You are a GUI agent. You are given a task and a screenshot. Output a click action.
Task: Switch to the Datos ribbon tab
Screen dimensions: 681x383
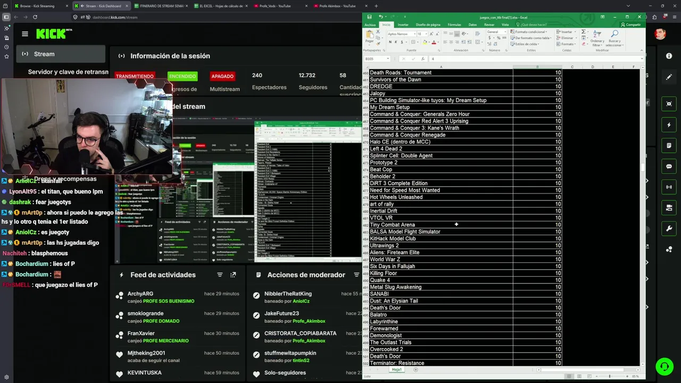coord(472,25)
